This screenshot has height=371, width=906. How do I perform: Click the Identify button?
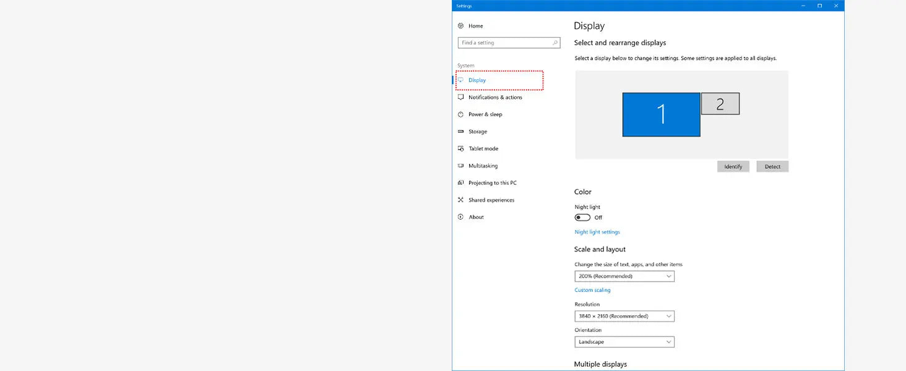pyautogui.click(x=733, y=167)
